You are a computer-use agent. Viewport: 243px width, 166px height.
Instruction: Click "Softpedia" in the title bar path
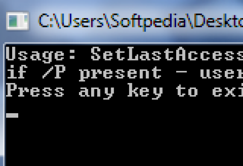[143, 20]
